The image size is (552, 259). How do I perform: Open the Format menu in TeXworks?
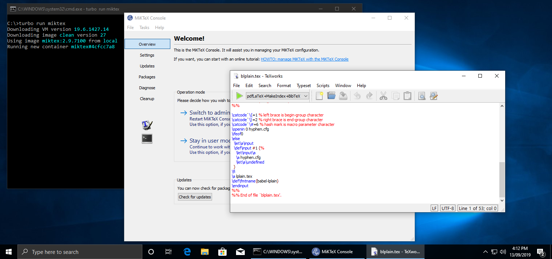pyautogui.click(x=284, y=85)
